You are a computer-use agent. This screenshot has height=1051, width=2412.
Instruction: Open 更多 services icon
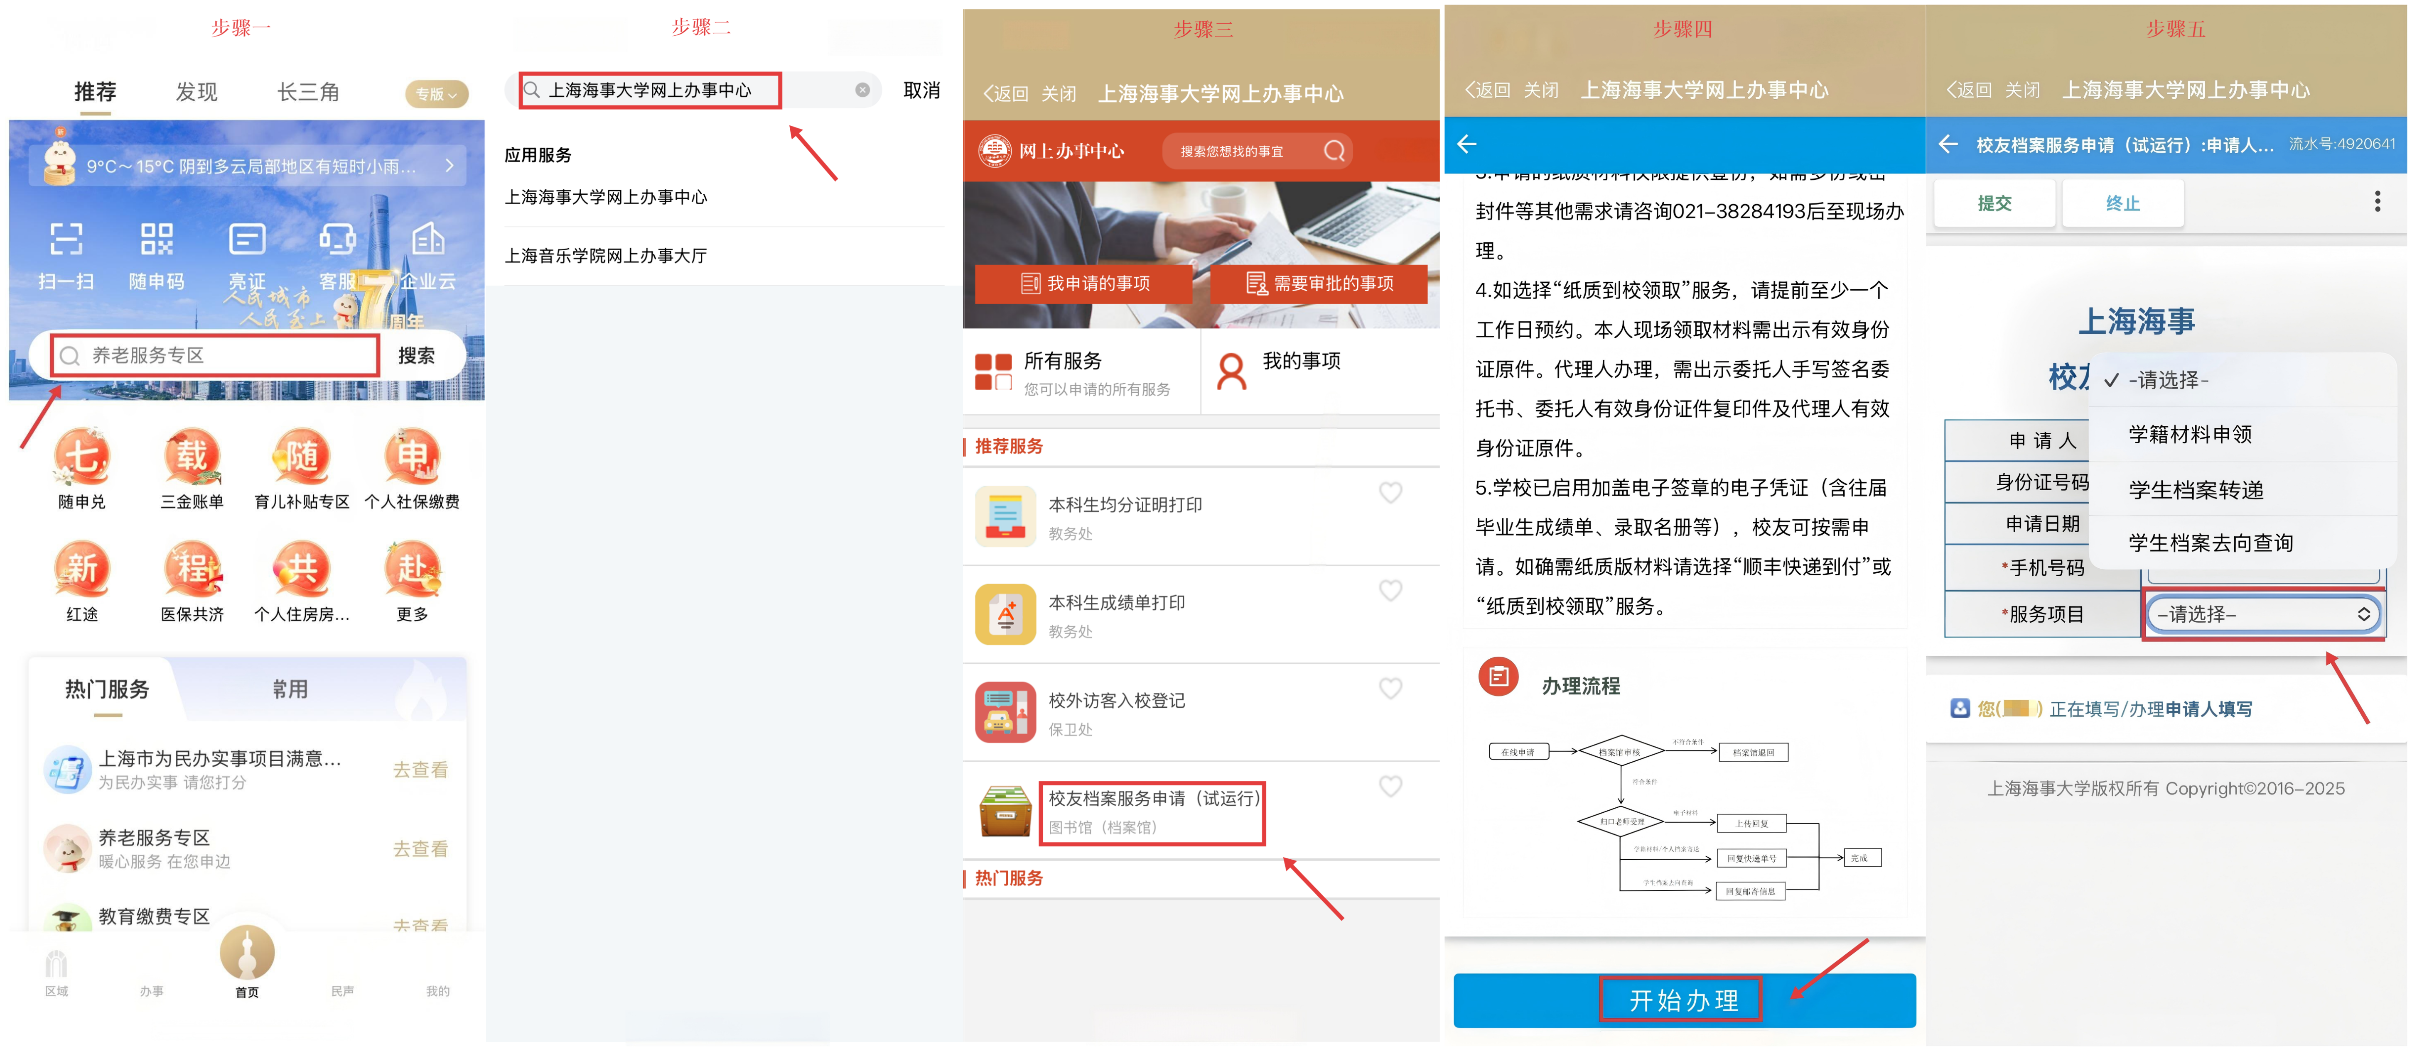click(x=412, y=569)
